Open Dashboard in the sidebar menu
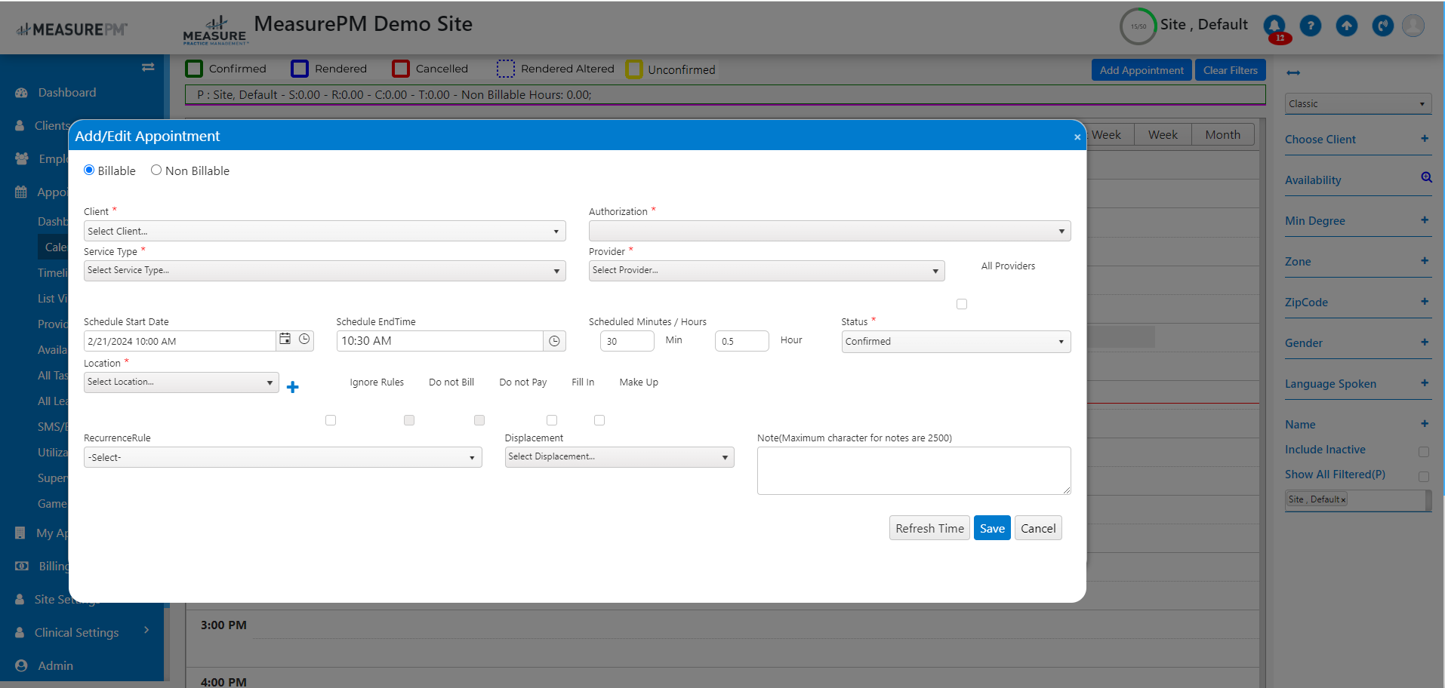1445x688 pixels. coord(67,93)
